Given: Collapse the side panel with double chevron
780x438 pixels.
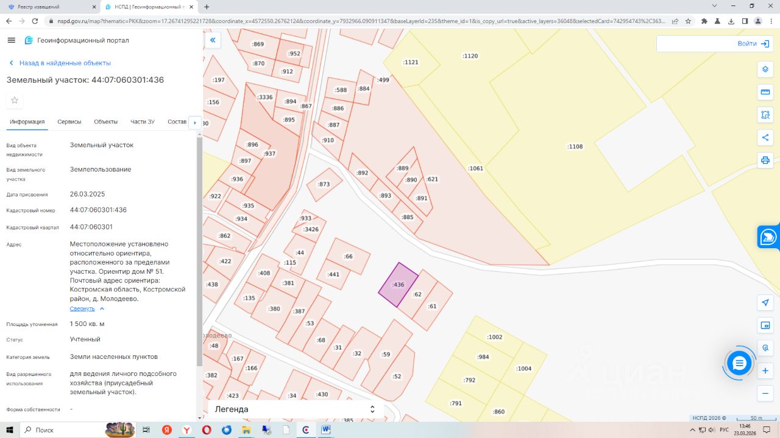Looking at the screenshot, I should coord(213,40).
